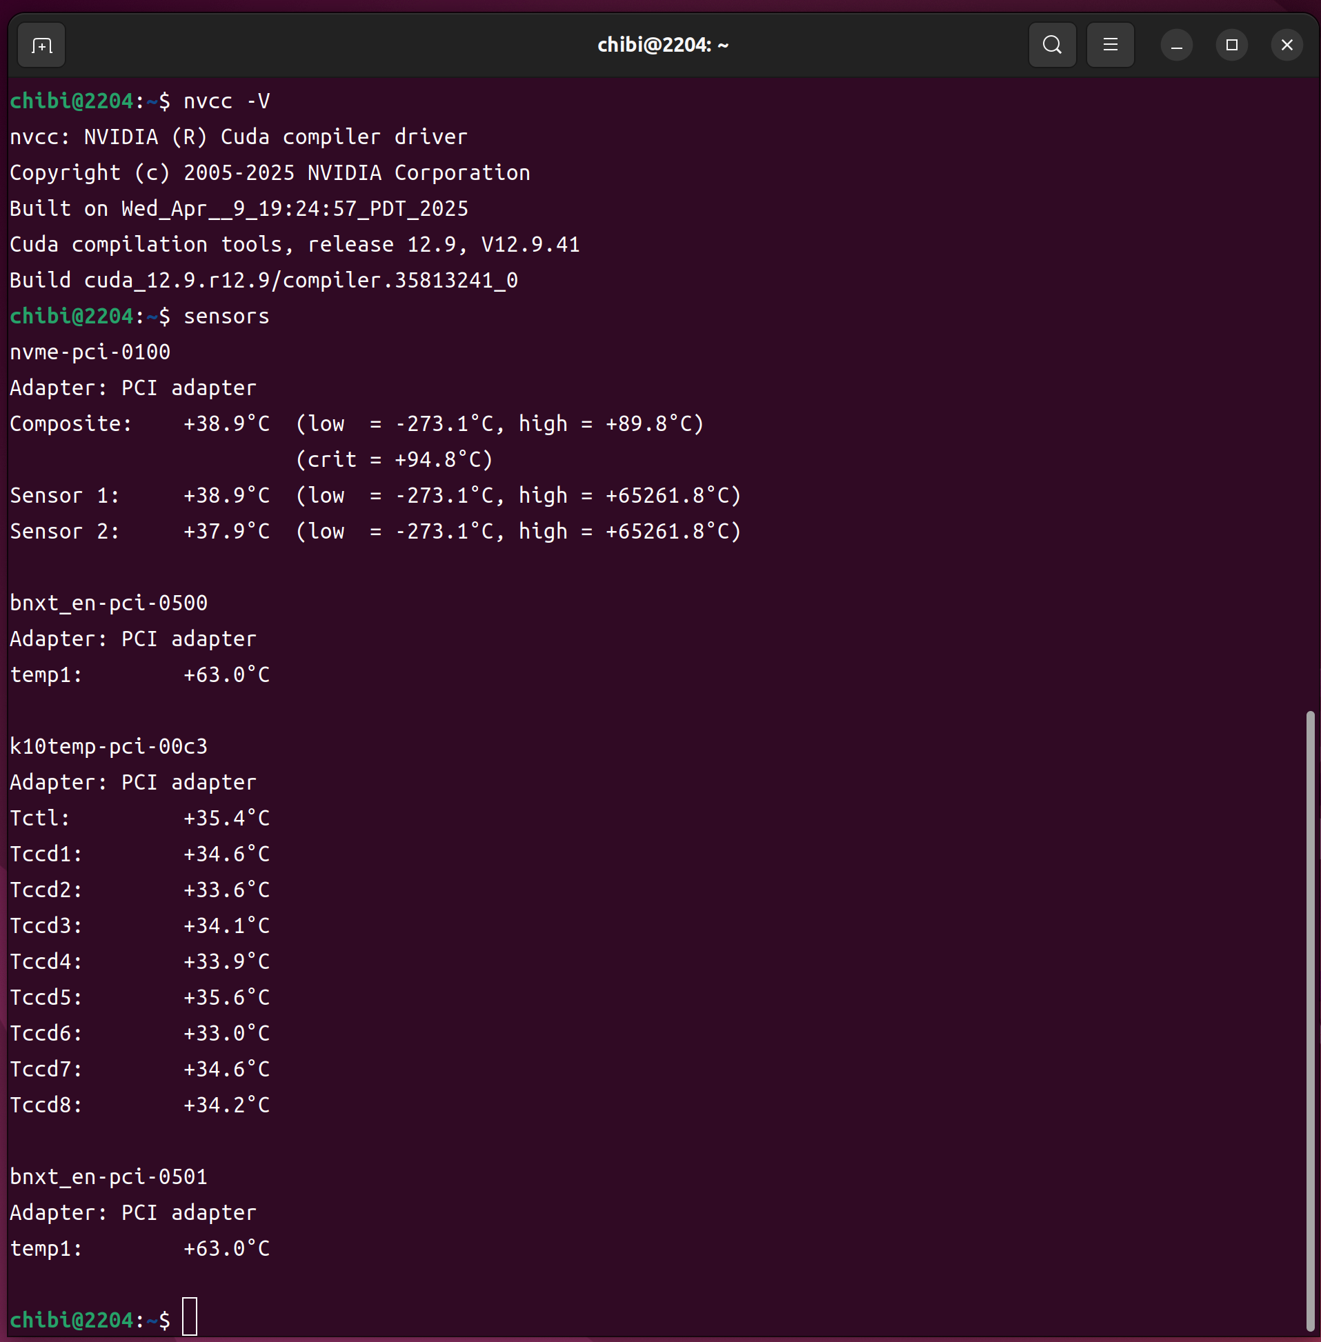The image size is (1321, 1342).
Task: Click the vertical scrollbar thumb
Action: pos(1309,1019)
